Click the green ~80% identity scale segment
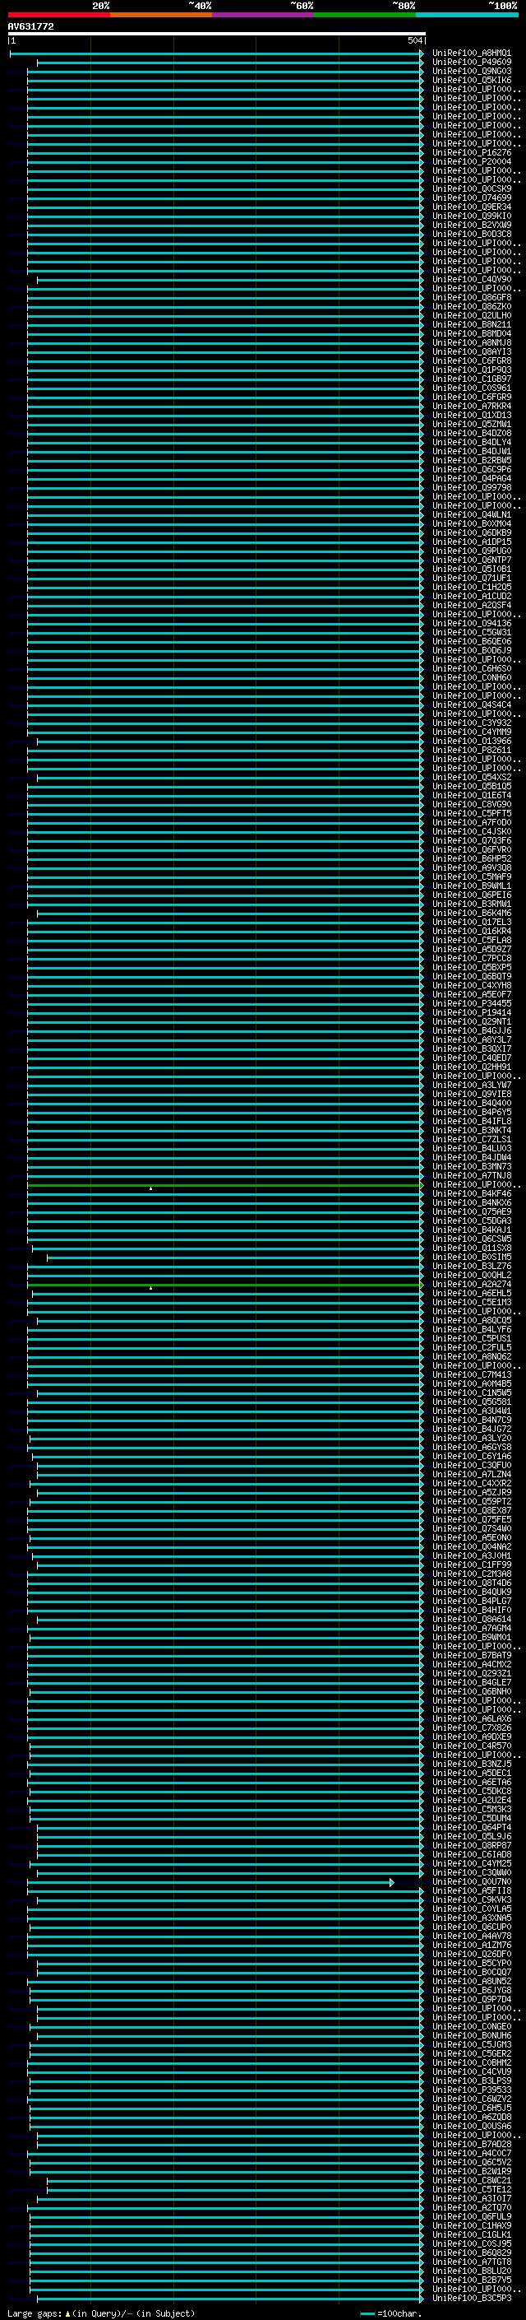This screenshot has width=526, height=2320. (365, 15)
